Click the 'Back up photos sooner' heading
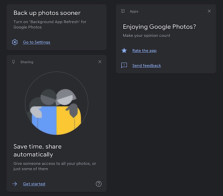The width and height of the screenshot is (223, 196). click(x=47, y=13)
